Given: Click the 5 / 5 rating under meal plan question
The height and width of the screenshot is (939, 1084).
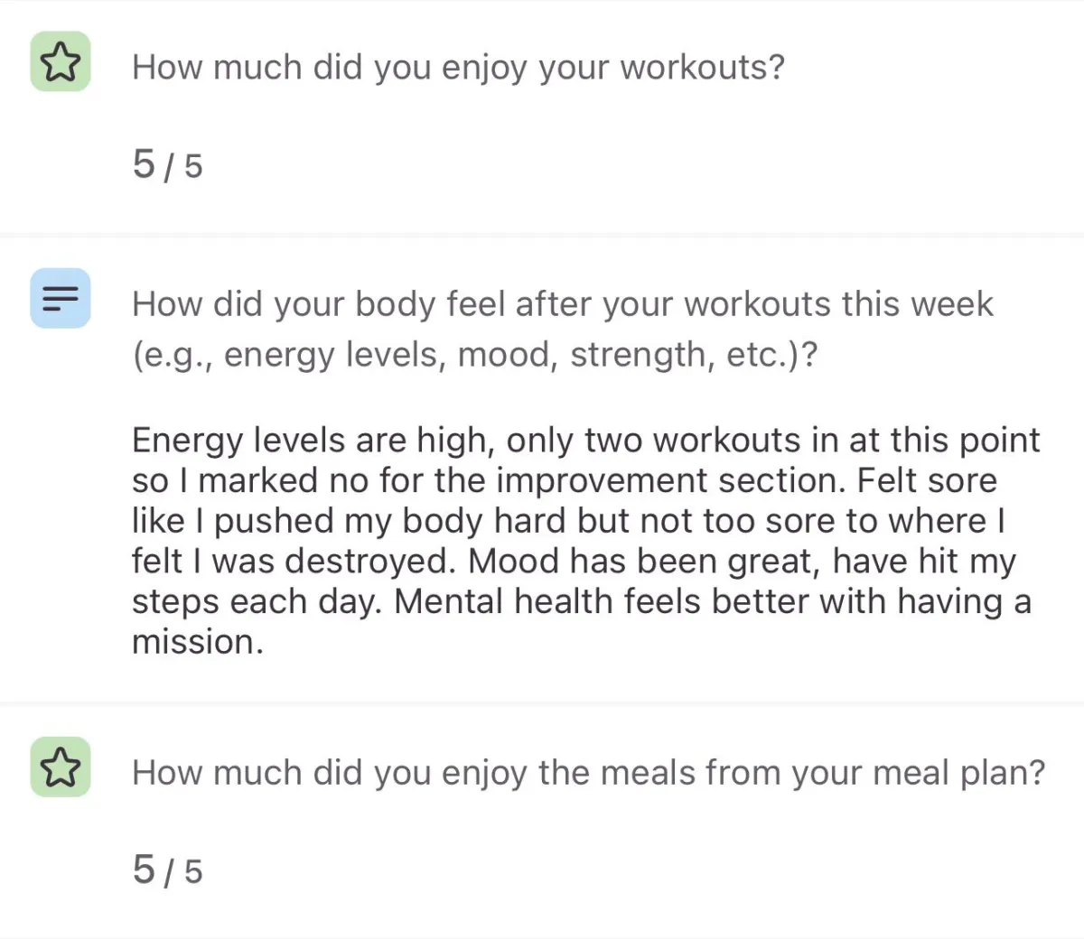Looking at the screenshot, I should click(167, 869).
